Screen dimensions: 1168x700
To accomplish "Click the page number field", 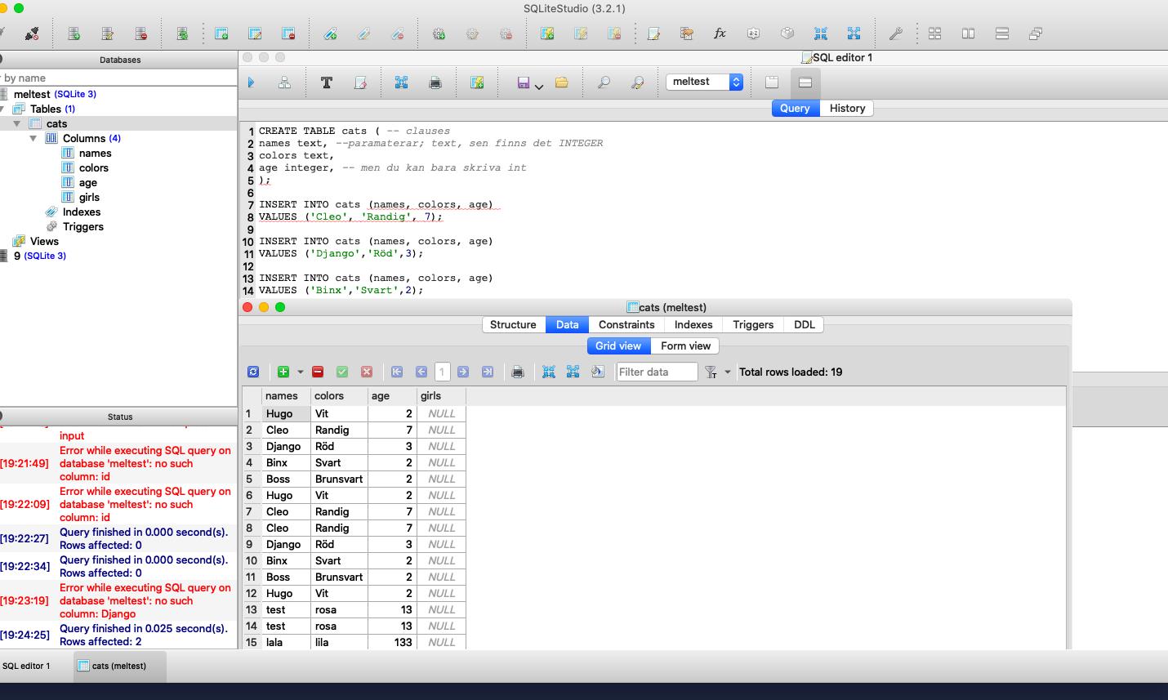I will pyautogui.click(x=442, y=372).
